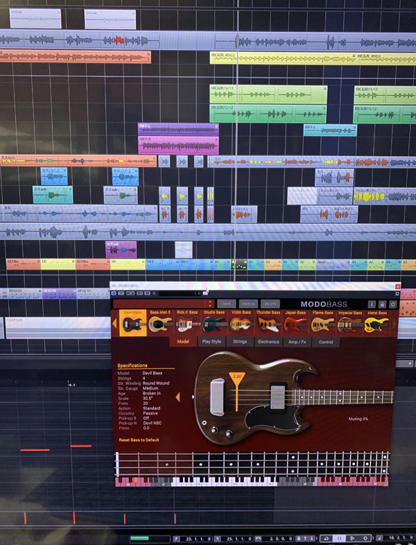Click the Muting 0% label
This screenshot has height=545, width=416.
click(x=358, y=419)
